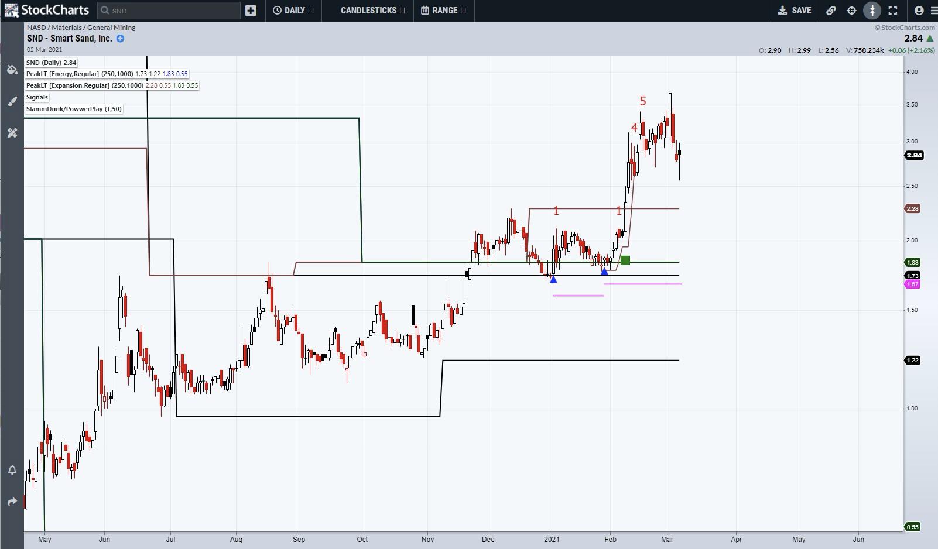Click the search magnifier icon
This screenshot has width=938, height=549.
pos(104,11)
